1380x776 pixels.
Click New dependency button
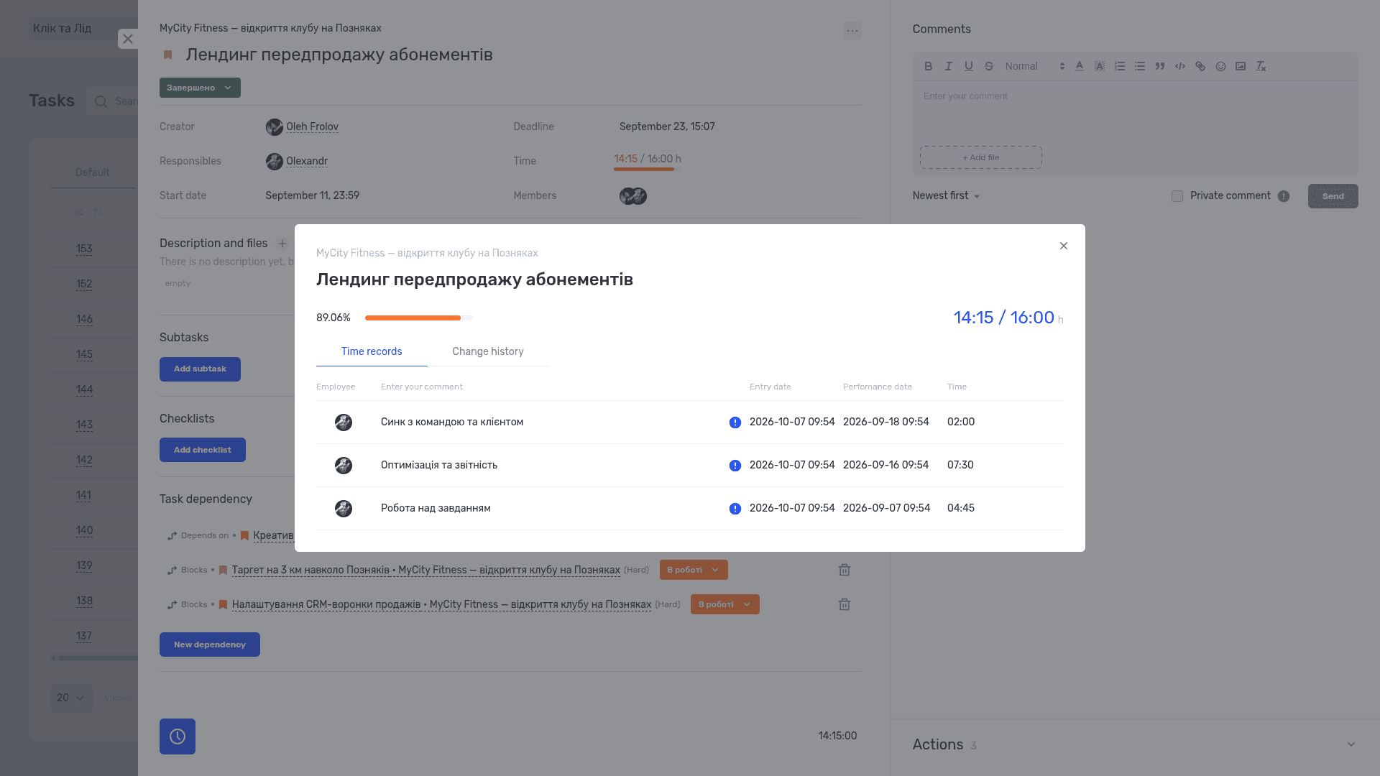click(210, 645)
